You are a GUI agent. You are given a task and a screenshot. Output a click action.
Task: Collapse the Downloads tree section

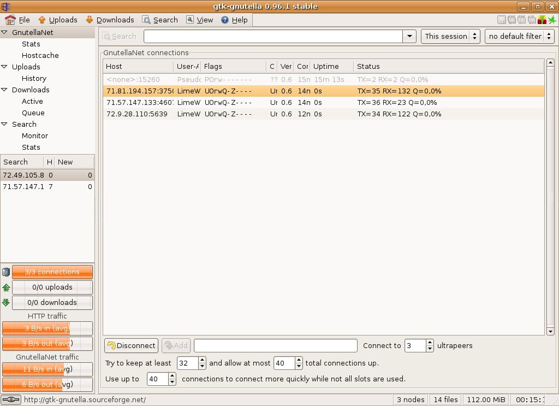[4, 90]
